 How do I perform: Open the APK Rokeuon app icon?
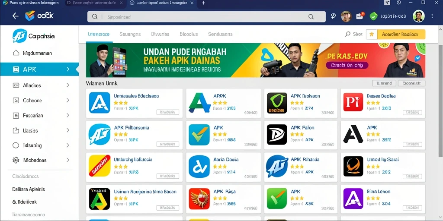pos(277,103)
